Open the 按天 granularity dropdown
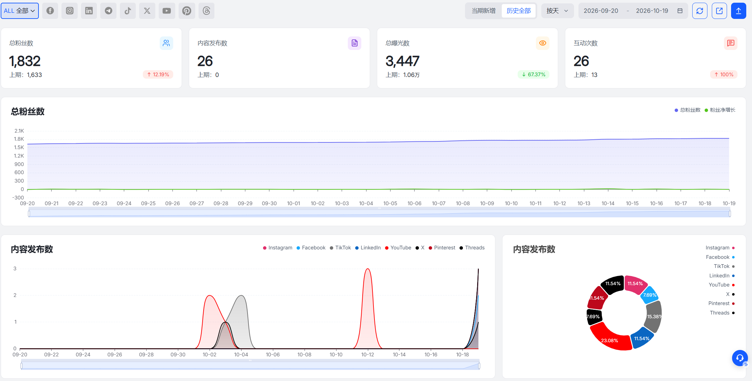The width and height of the screenshot is (752, 381). pos(557,11)
